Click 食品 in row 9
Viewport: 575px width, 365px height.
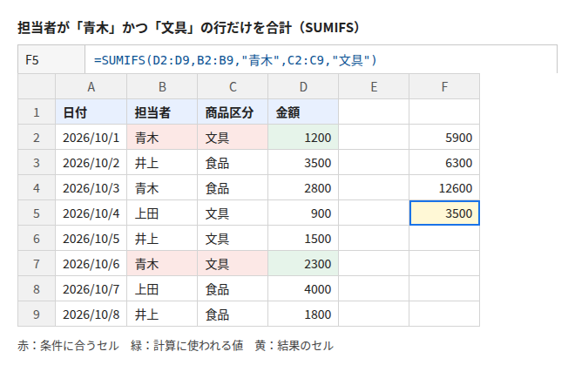tap(233, 314)
